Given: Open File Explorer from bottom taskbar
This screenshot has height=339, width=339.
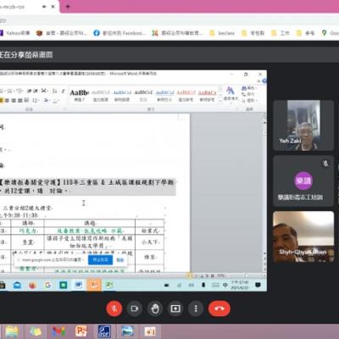Looking at the screenshot, I should point(12,331).
